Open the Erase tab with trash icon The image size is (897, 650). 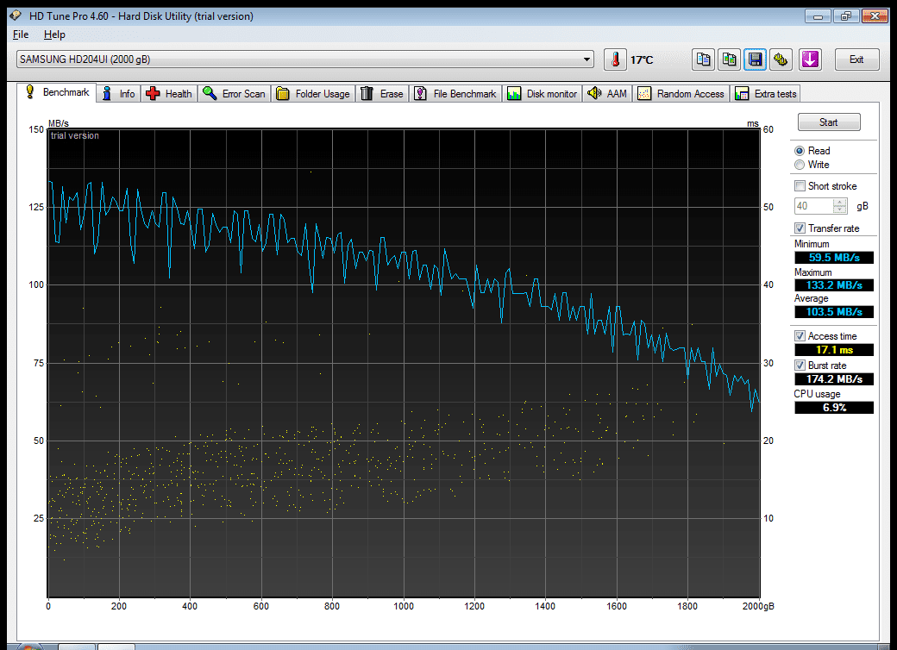pyautogui.click(x=382, y=94)
